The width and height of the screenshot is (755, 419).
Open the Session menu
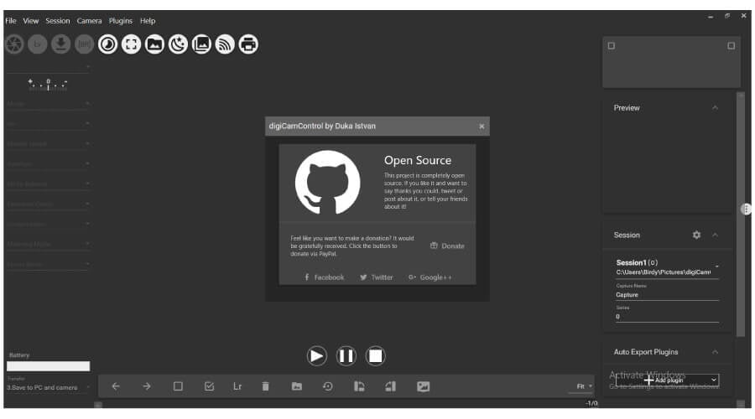coord(58,21)
